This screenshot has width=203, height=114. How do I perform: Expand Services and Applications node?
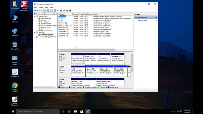(35, 37)
